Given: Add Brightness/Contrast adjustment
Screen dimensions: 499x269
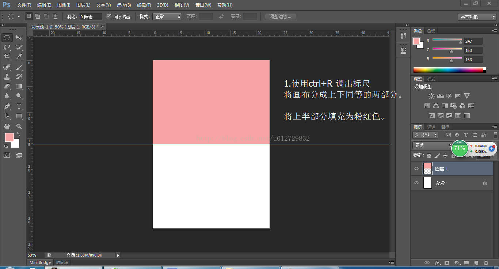Looking at the screenshot, I should click(x=431, y=96).
